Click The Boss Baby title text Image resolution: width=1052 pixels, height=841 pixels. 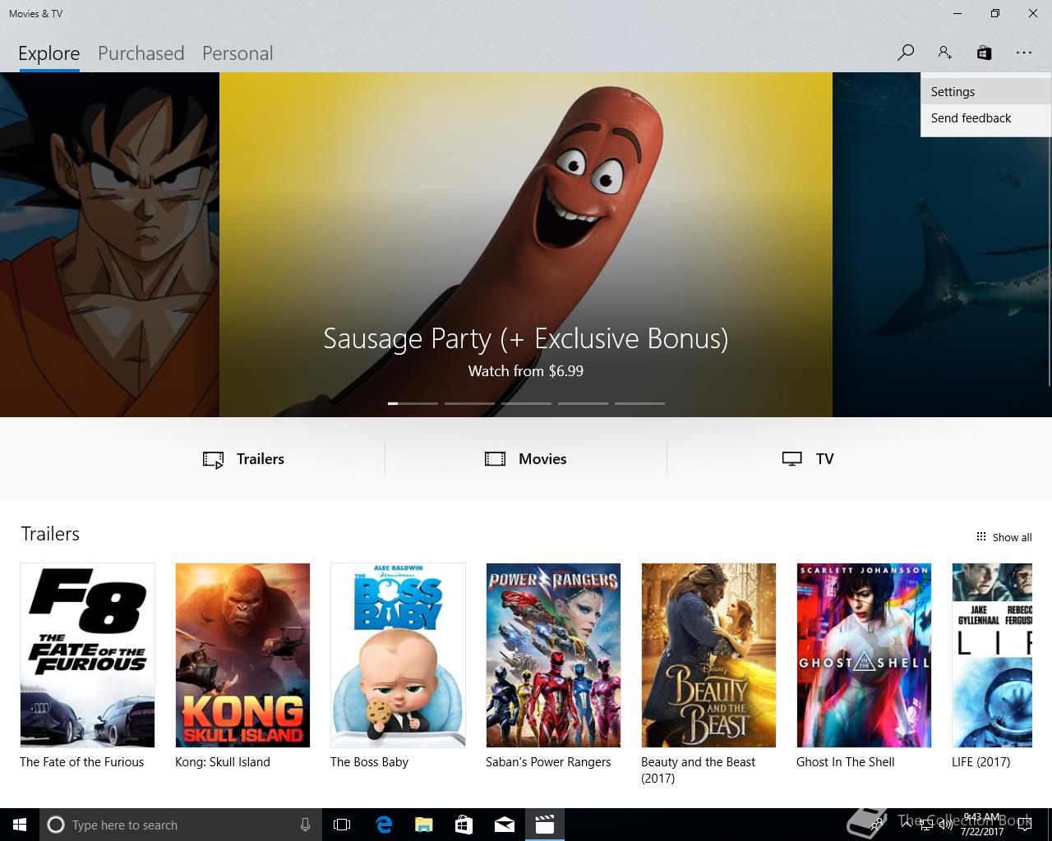369,762
